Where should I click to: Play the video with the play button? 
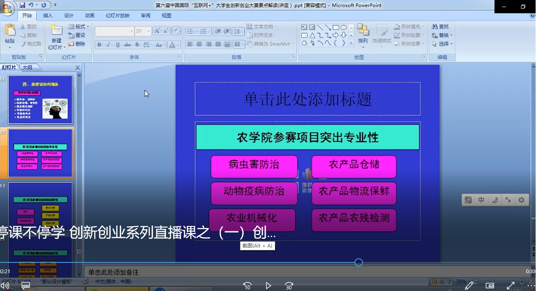point(268,286)
